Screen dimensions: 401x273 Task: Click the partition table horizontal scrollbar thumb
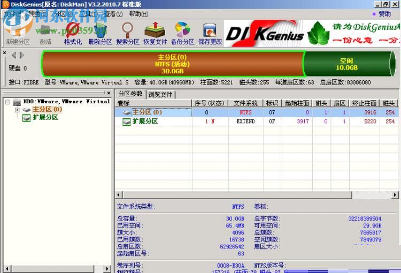(x=237, y=195)
